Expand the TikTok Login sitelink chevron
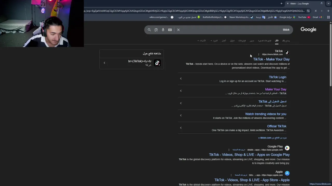Screen dimensions: 332x186 pos(181,79)
